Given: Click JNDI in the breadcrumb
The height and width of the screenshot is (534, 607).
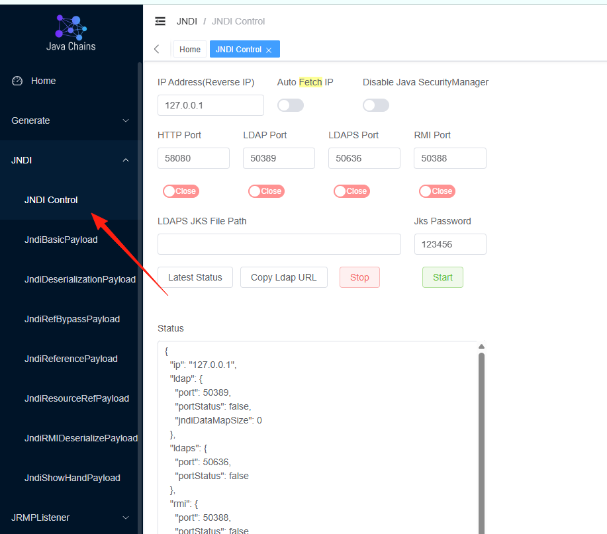Looking at the screenshot, I should pyautogui.click(x=187, y=21).
